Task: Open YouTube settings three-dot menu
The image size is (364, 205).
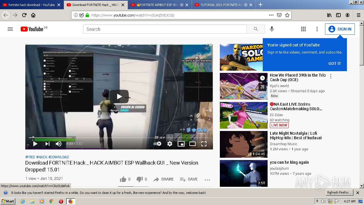Action: click(317, 29)
